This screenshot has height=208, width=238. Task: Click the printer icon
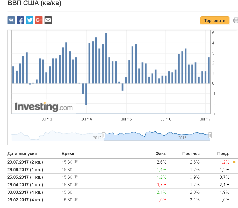236,21
